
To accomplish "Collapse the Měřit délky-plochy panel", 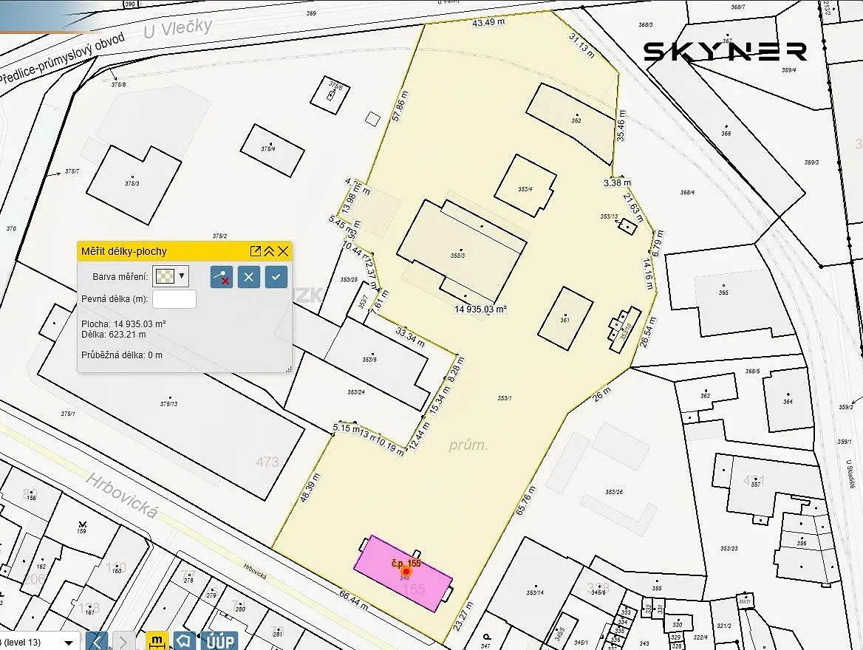I will 269,251.
